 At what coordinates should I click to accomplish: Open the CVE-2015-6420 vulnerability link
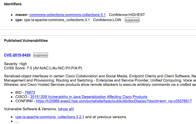(x=17, y=55)
